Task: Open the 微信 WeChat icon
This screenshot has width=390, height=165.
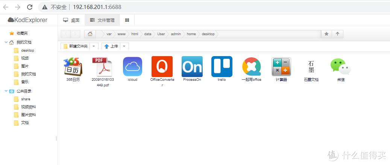Action: pos(341,67)
